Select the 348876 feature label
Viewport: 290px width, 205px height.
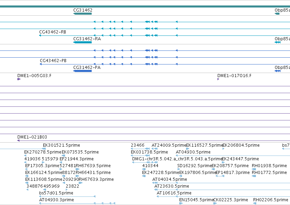point(35,186)
